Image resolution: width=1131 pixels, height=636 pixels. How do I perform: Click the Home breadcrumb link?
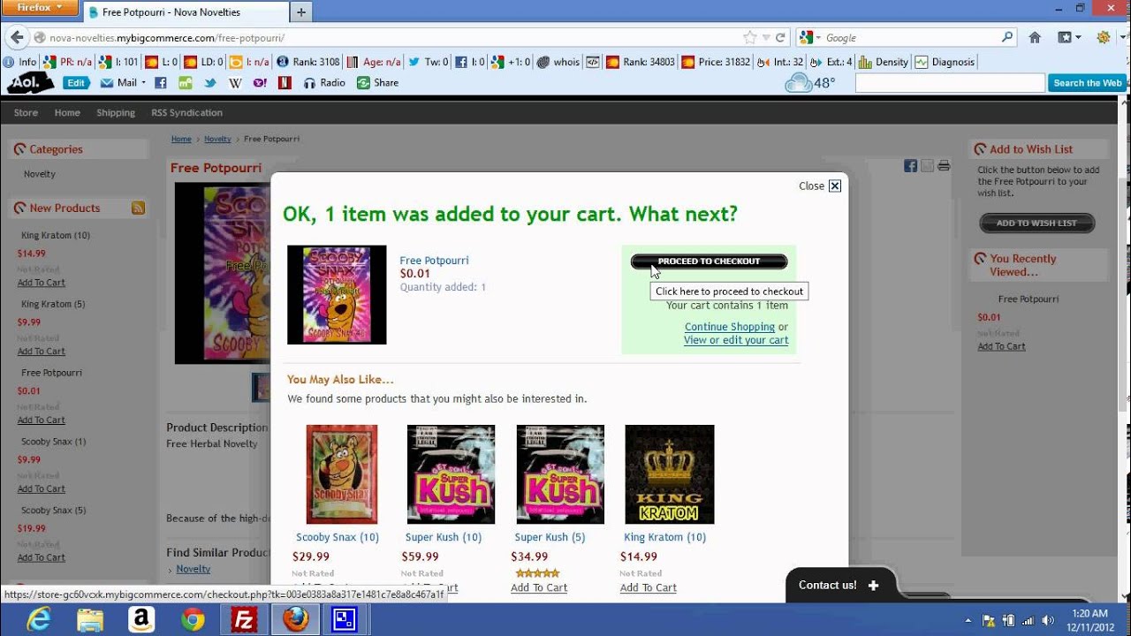click(x=181, y=139)
